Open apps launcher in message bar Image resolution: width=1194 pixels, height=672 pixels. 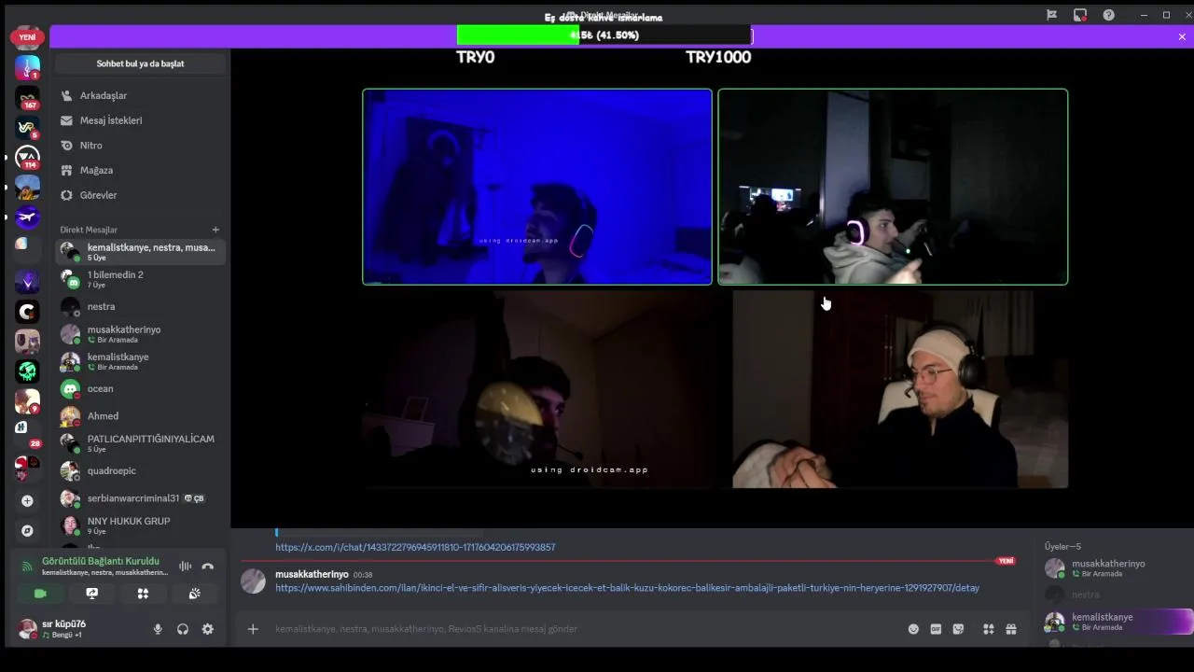989,629
